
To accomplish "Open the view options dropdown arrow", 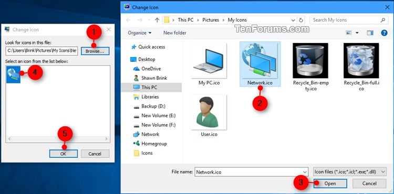I will click(357, 33).
